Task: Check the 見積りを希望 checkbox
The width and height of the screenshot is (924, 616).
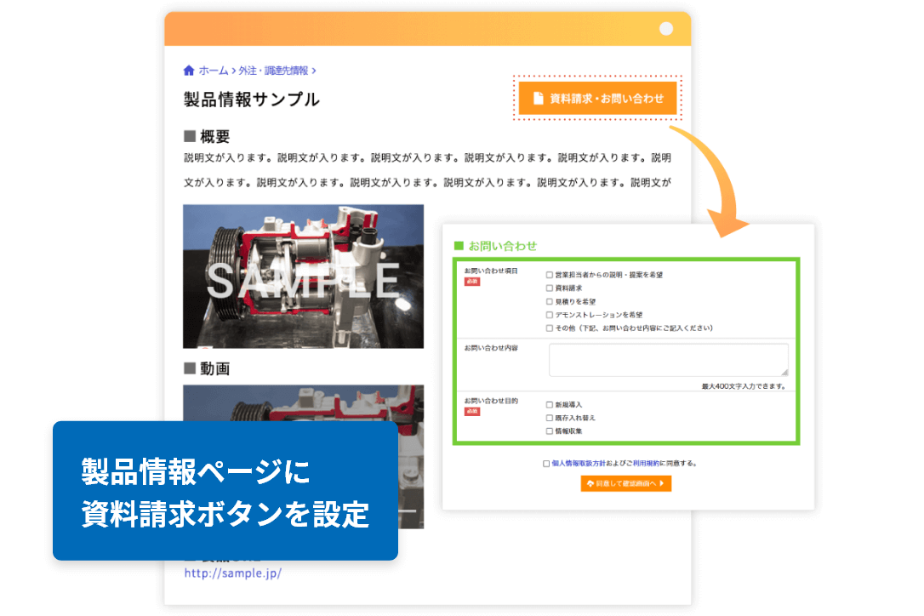Action: tap(550, 301)
